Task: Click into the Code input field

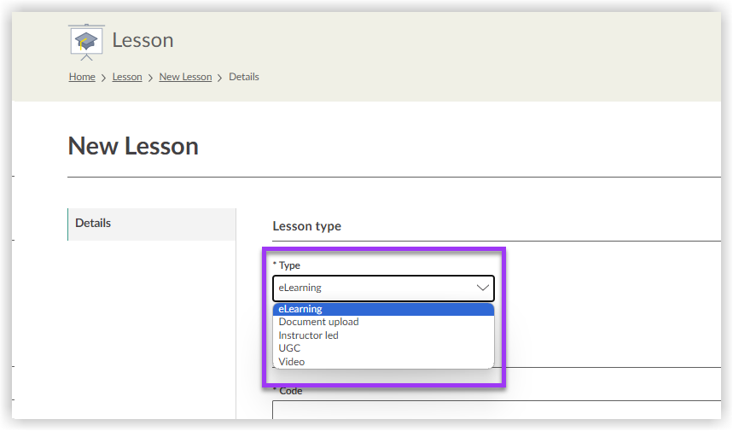Action: coord(497,410)
